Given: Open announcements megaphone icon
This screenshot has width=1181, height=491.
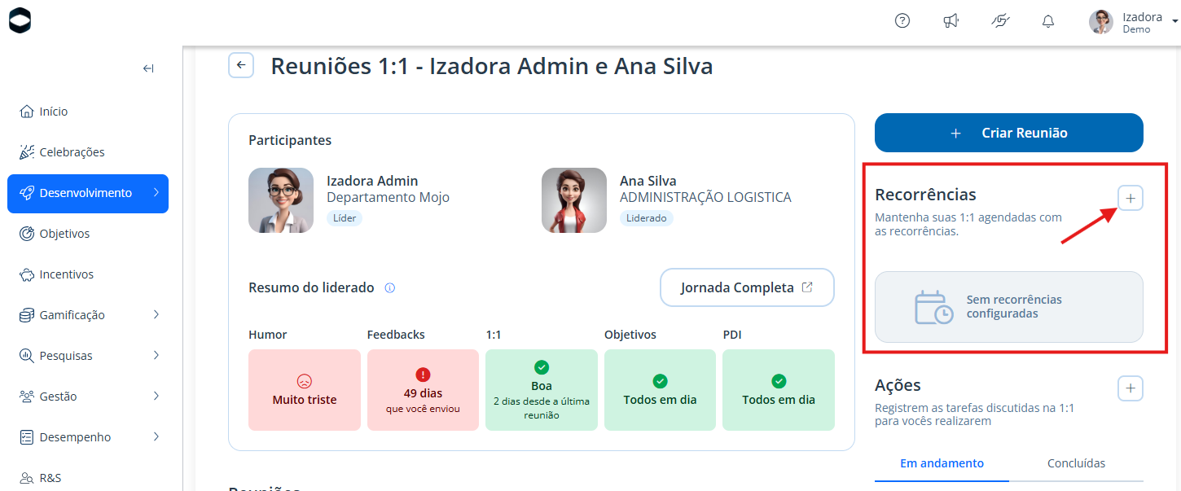Looking at the screenshot, I should pyautogui.click(x=951, y=21).
